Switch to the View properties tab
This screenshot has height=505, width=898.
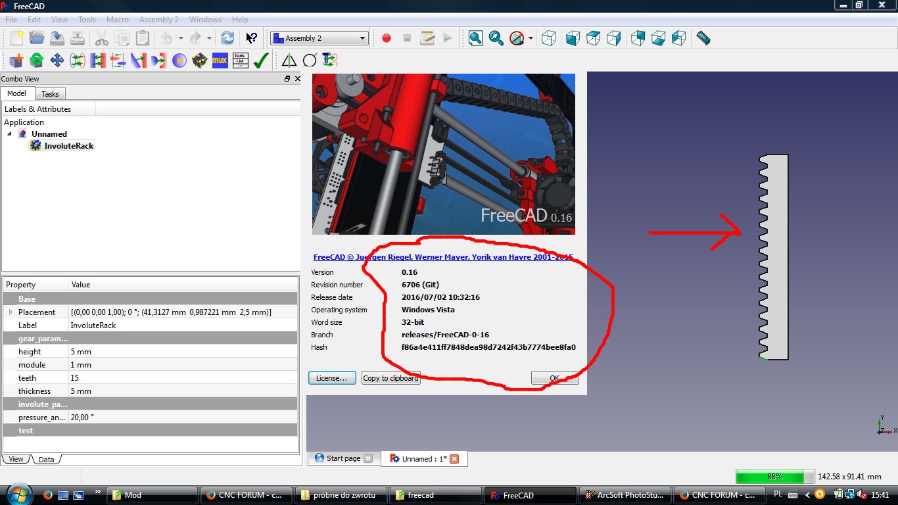coord(16,459)
